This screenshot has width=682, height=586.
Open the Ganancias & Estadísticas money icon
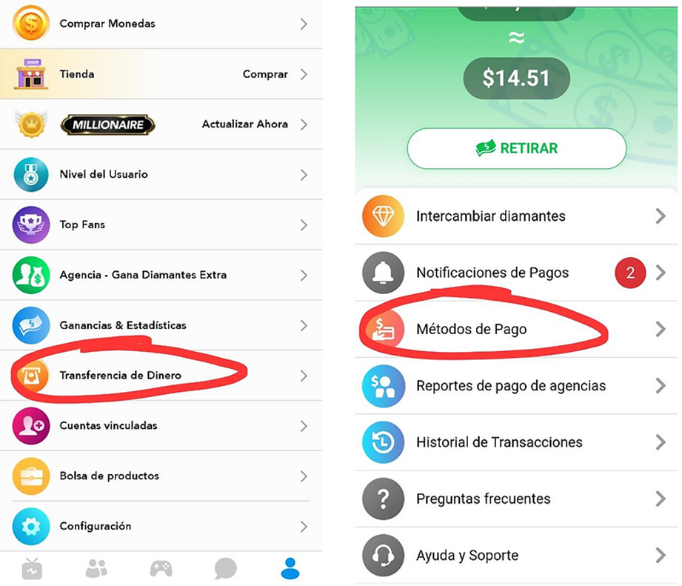pos(31,325)
